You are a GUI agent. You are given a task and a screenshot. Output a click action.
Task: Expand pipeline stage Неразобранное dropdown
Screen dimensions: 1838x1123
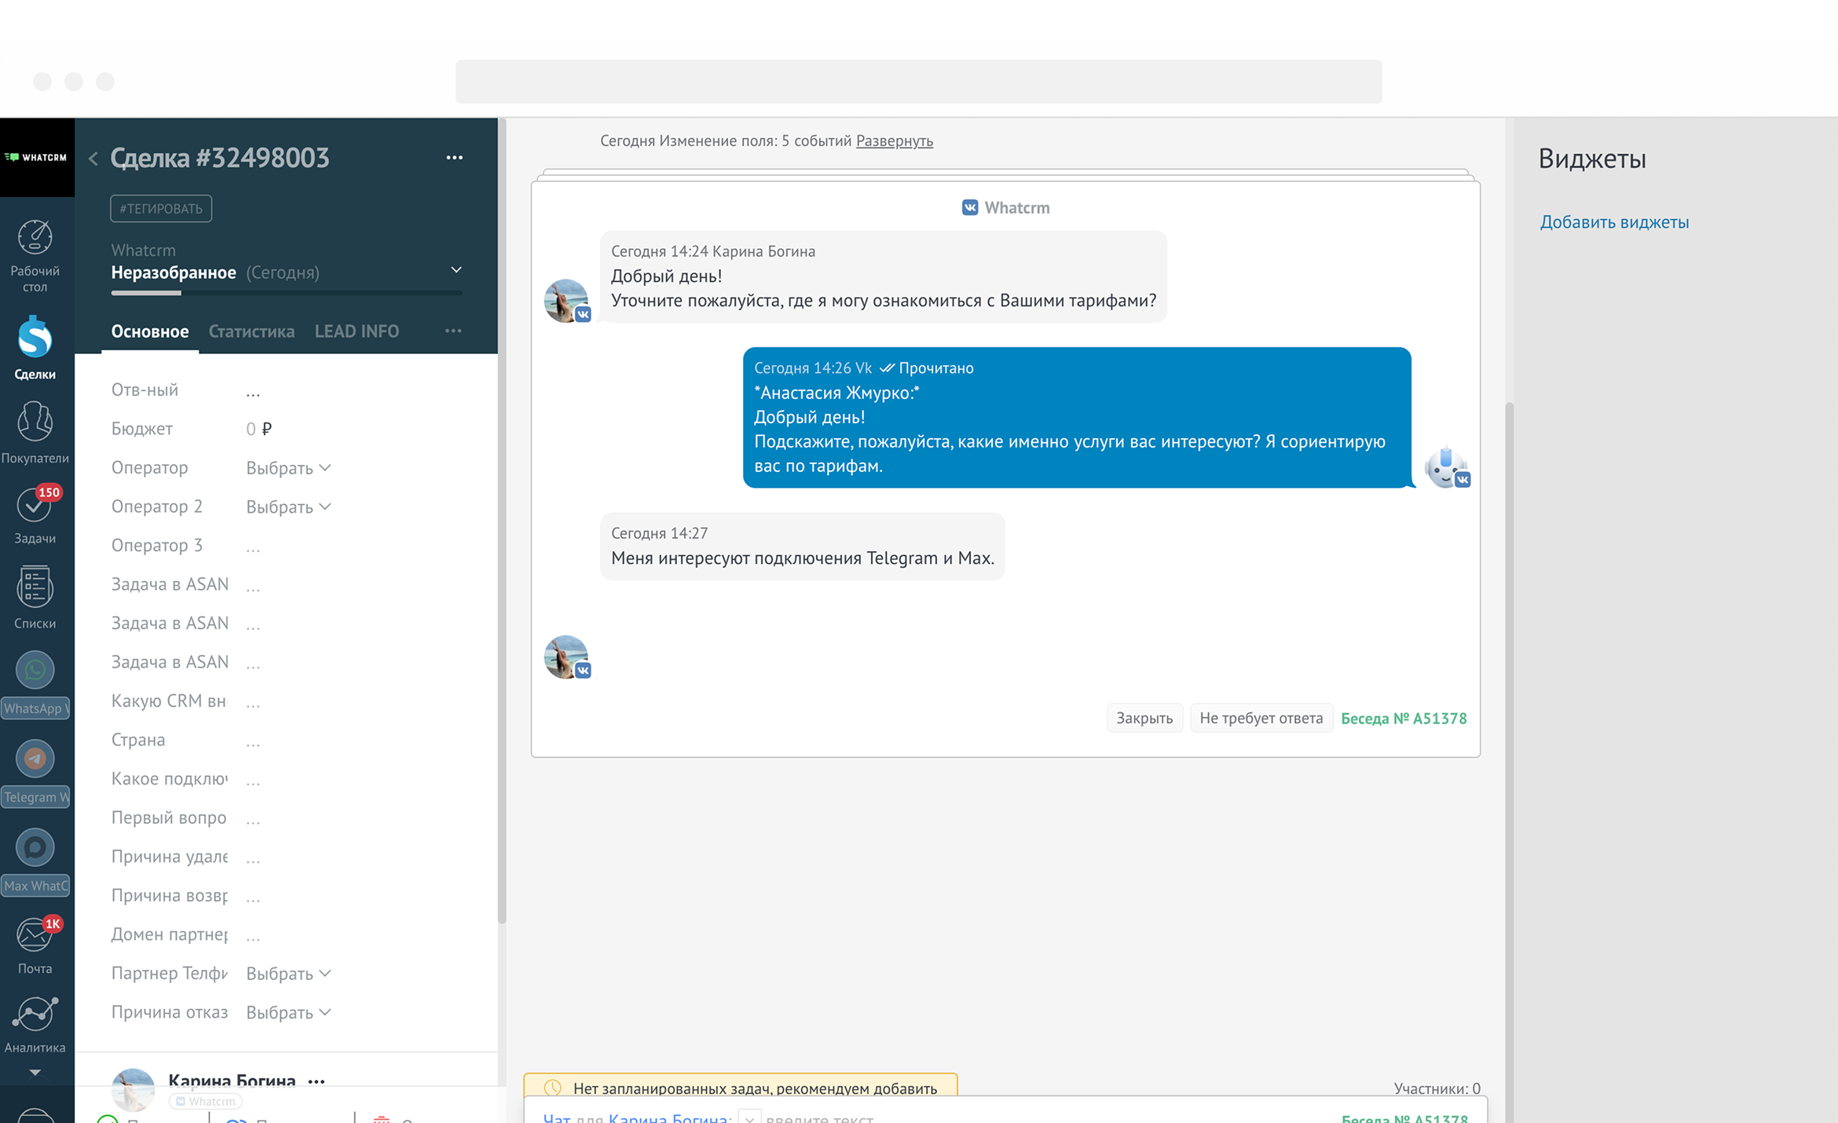(x=456, y=270)
